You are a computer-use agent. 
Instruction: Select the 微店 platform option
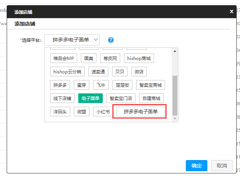point(139,72)
